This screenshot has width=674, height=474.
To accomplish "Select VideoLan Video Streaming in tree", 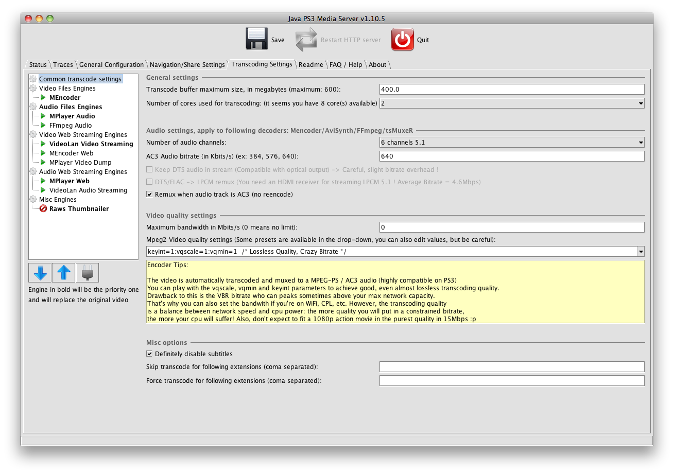I will pyautogui.click(x=91, y=144).
